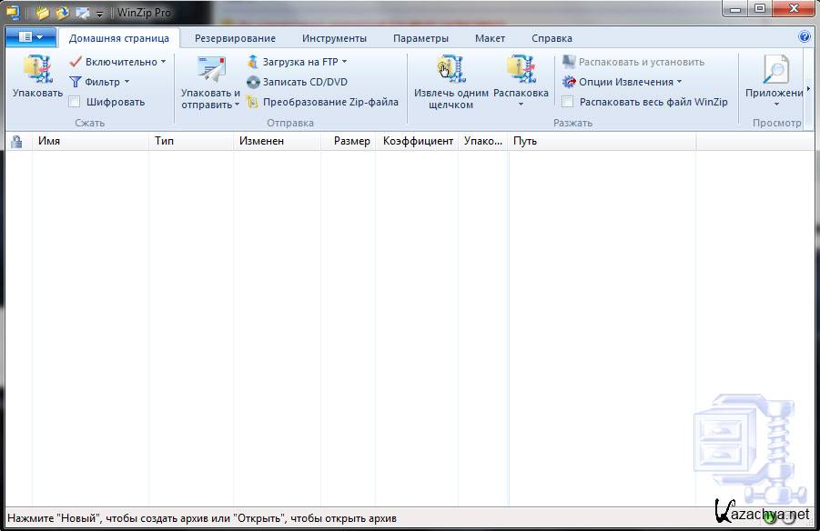Open the Инструменты ribbon tab
The image size is (820, 531).
coord(334,38)
